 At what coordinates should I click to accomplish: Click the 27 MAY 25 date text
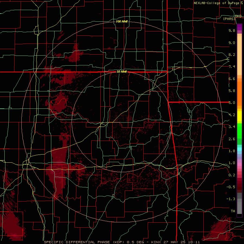click(x=174, y=242)
